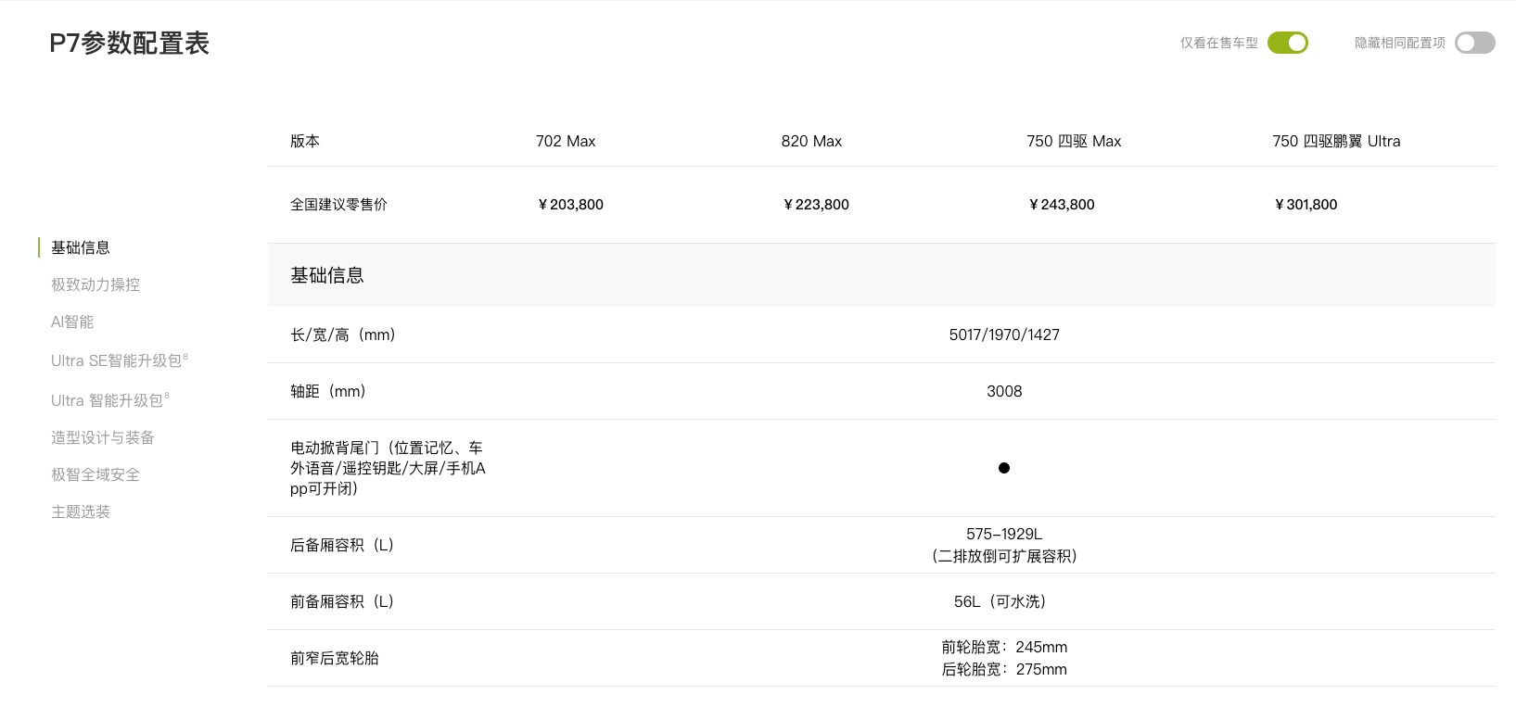Click the 后备厢容积 (L) row label
This screenshot has width=1516, height=707.
[x=342, y=545]
